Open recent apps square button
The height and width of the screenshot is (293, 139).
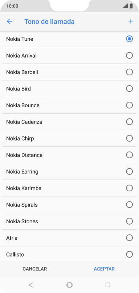[x=108, y=285]
